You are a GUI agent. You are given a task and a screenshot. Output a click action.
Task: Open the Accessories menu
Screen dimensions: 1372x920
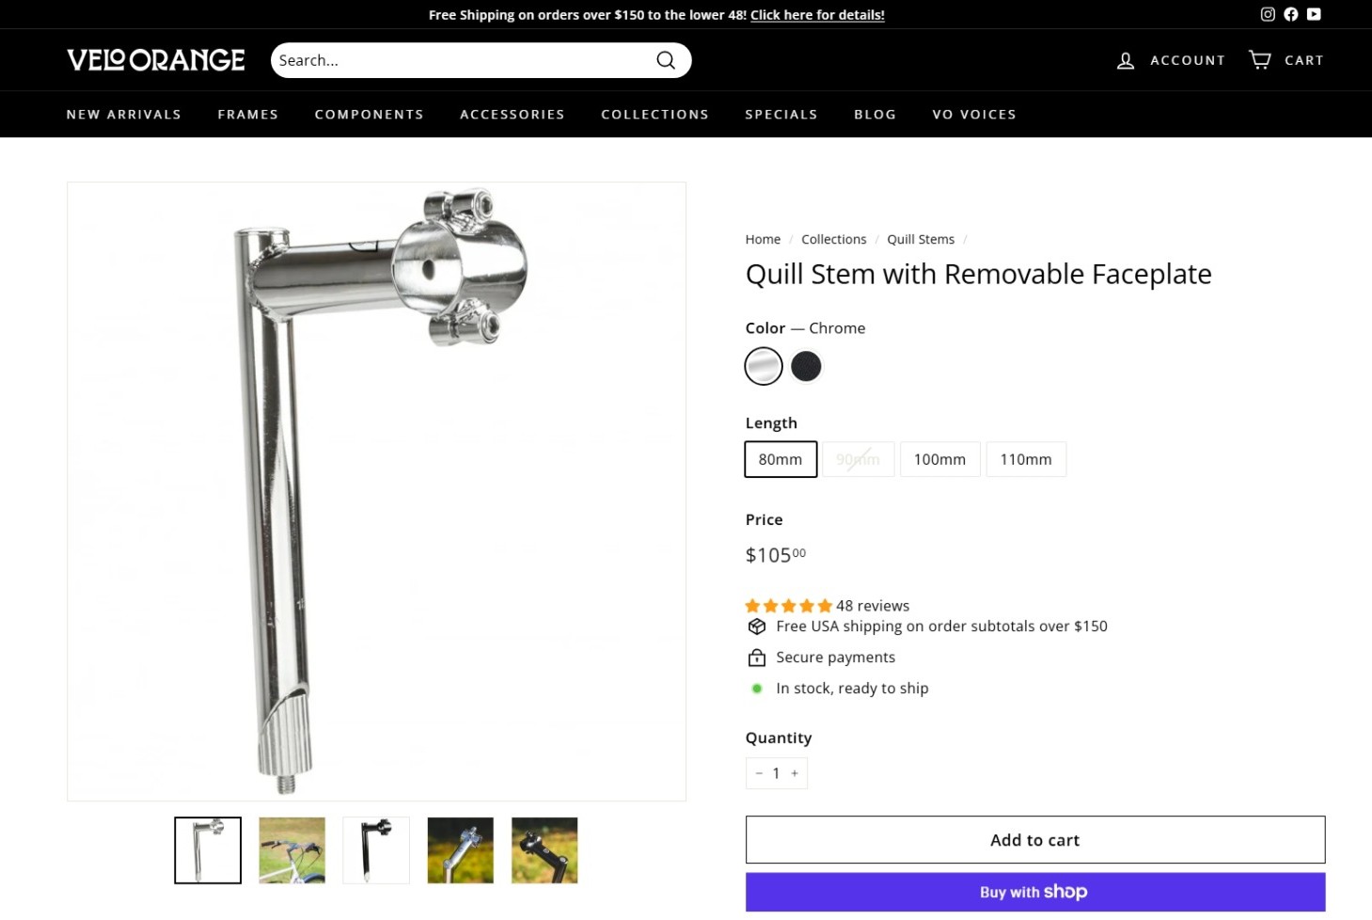[513, 115]
